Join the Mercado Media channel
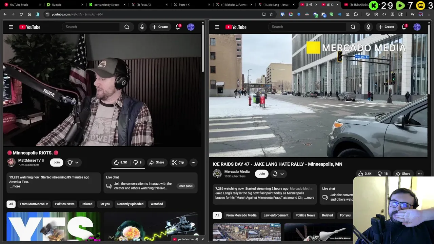 click(262, 174)
